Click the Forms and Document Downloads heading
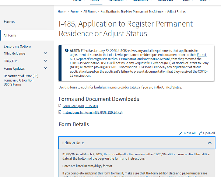 (x=99, y=99)
